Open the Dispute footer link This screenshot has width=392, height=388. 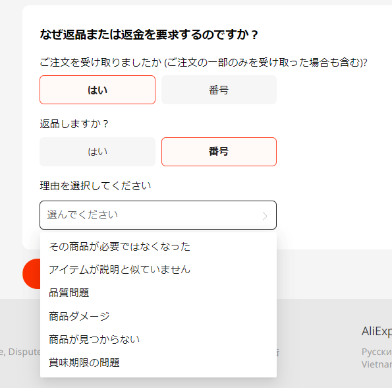point(24,352)
